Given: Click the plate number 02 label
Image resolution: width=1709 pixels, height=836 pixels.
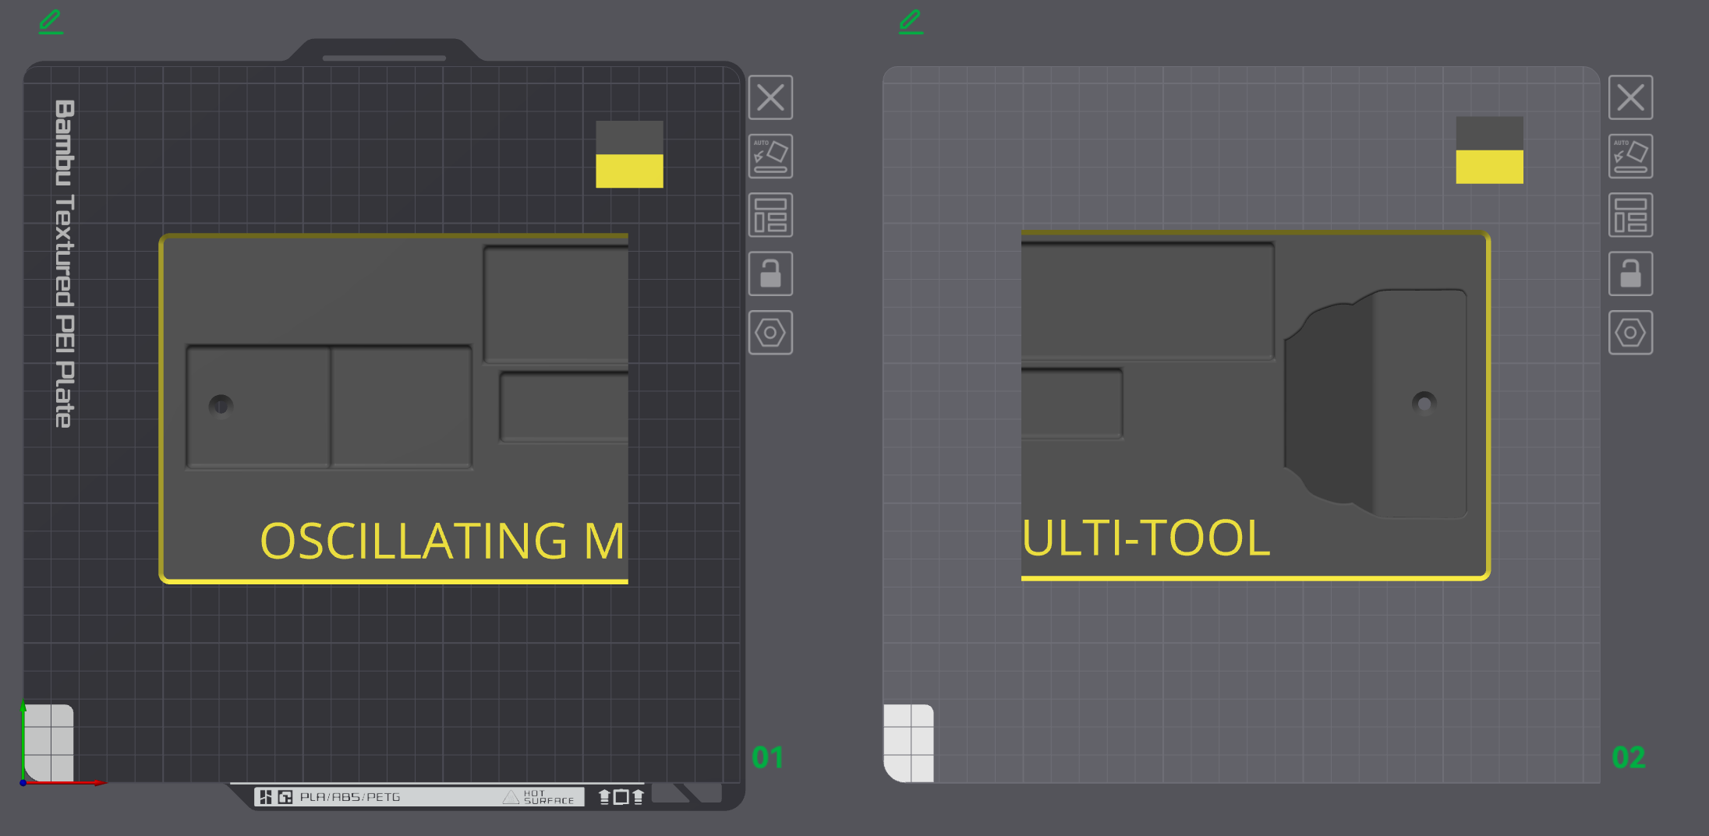Looking at the screenshot, I should 1629,757.
